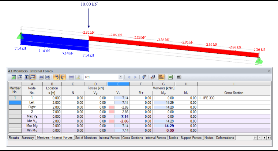The height and width of the screenshot is (151, 278).
Task: Click the red shear force diagram area
Action: click(174, 46)
